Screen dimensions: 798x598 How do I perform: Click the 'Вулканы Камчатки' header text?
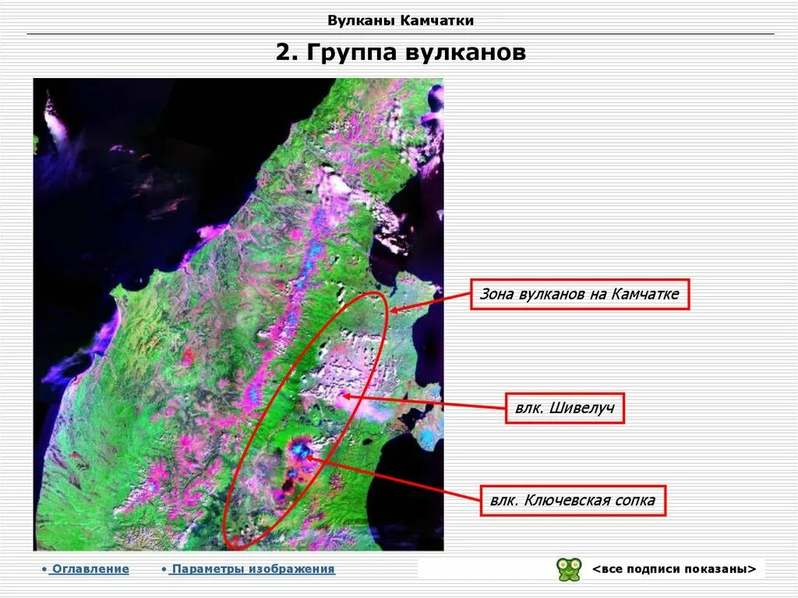401,20
